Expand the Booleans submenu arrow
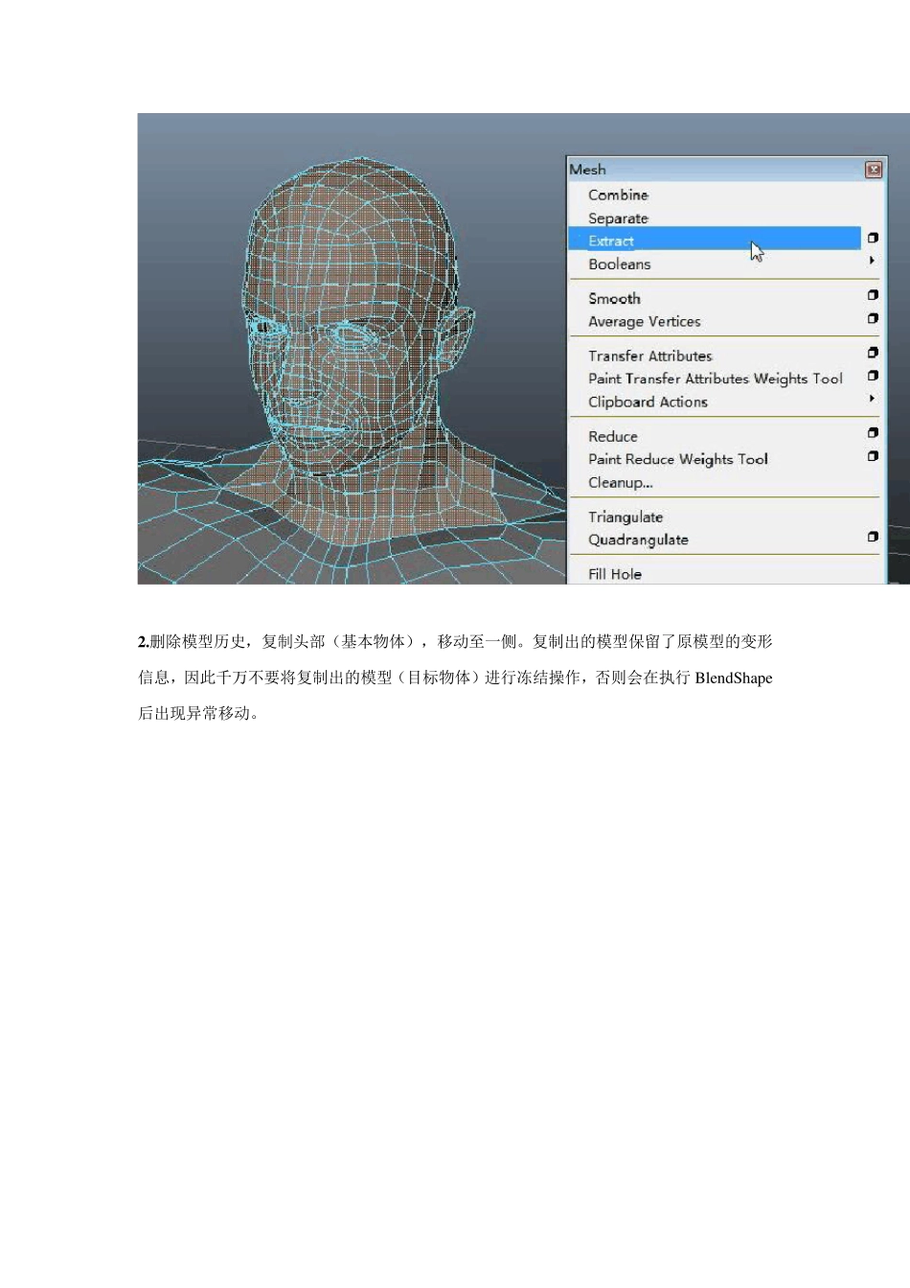This screenshot has height=1288, width=910. point(872,261)
